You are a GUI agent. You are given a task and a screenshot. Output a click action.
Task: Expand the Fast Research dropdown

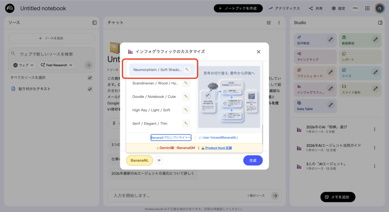57,65
